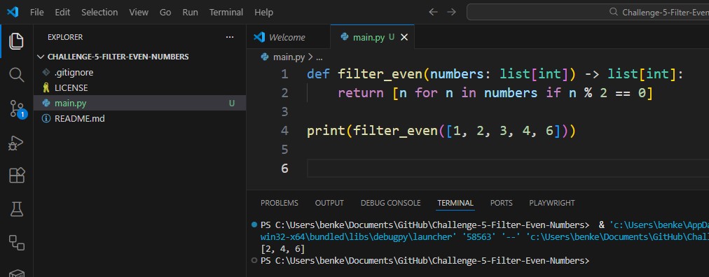Open the Run menu
Viewport: 709px width, 277px height.
coord(190,12)
